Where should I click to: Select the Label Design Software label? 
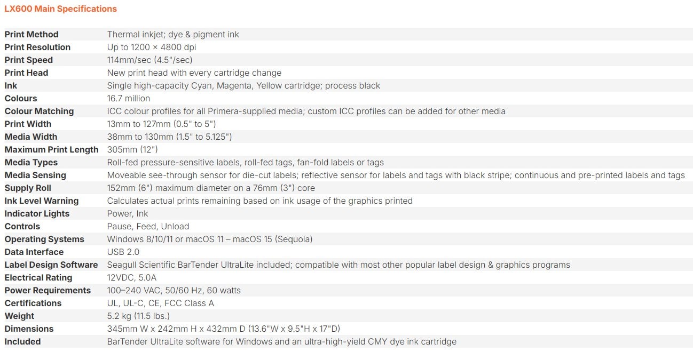pos(51,265)
